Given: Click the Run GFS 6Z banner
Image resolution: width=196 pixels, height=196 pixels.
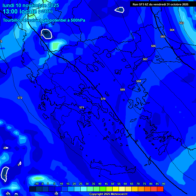Looking at the screenshot, I should click(161, 4).
